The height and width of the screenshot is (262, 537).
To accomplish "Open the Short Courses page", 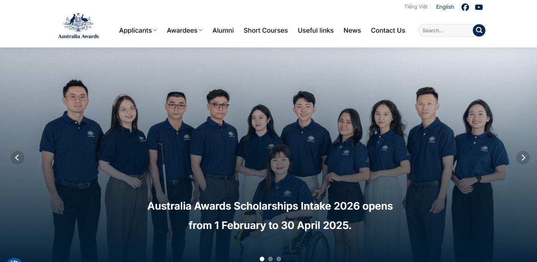I will tap(265, 30).
